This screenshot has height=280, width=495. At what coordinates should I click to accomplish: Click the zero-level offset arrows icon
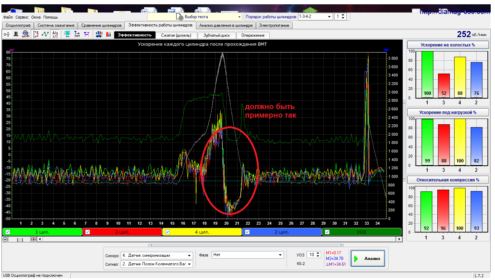[x=7, y=34]
